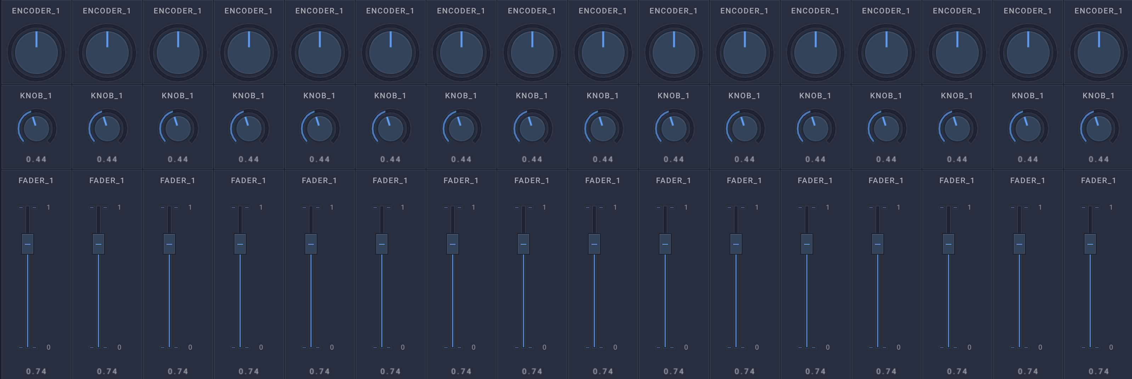Click the third FADER_1 slider handle from left
This screenshot has height=379, width=1132.
pyautogui.click(x=169, y=244)
